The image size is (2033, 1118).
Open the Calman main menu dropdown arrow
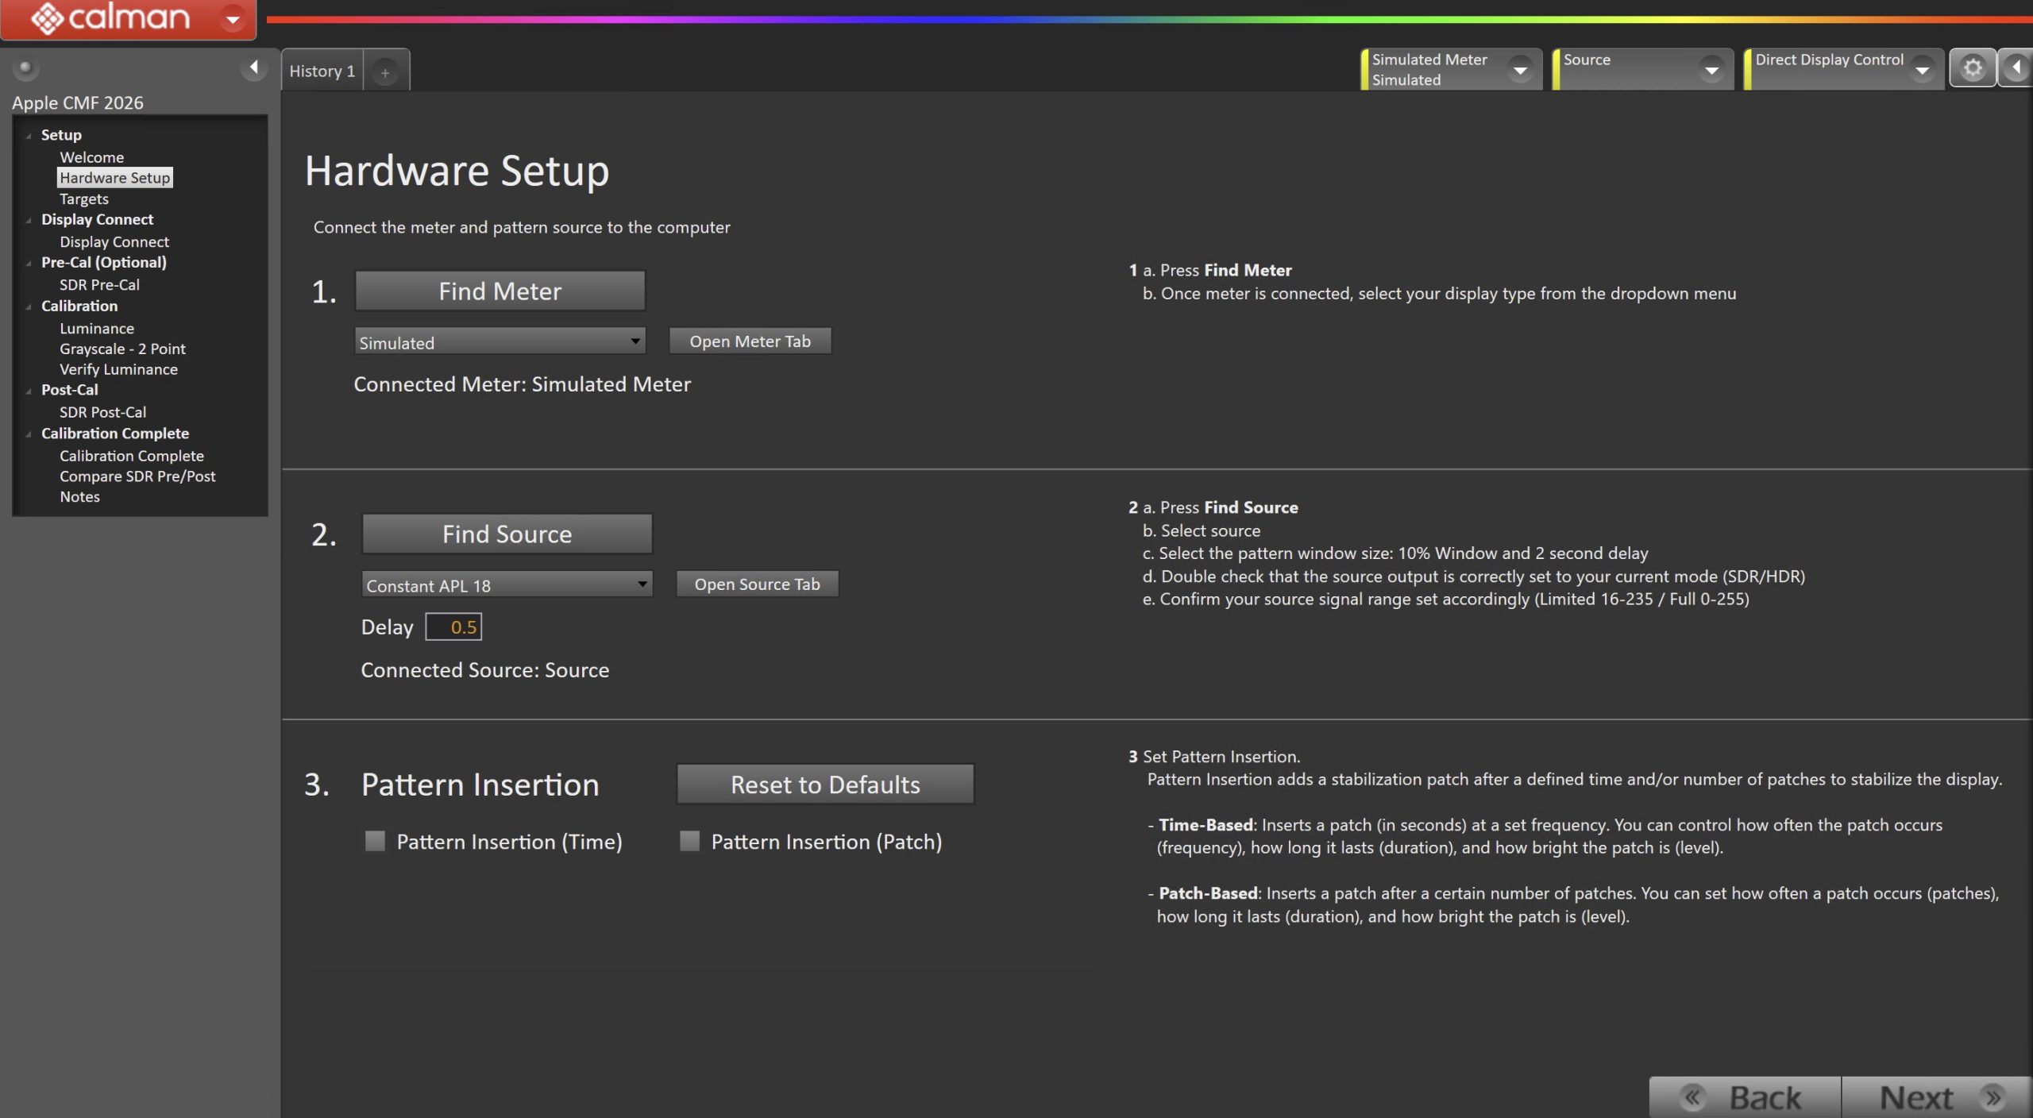tap(233, 19)
